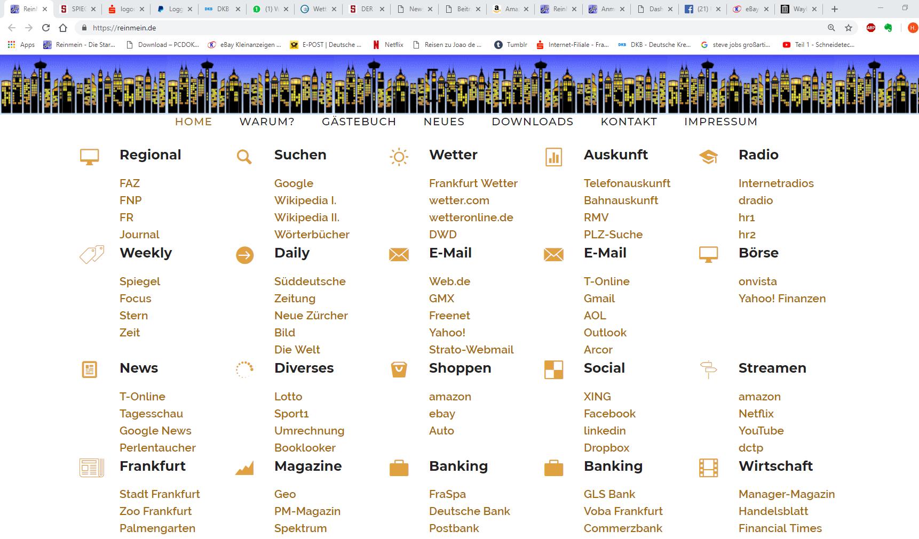Screen dimensions: 919x539
Task: Click the browser profile avatar button
Action: [913, 28]
